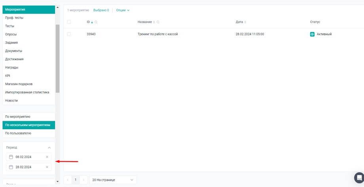Switch to the По пользователю report mode
This screenshot has width=364, height=187.
(x=18, y=133)
